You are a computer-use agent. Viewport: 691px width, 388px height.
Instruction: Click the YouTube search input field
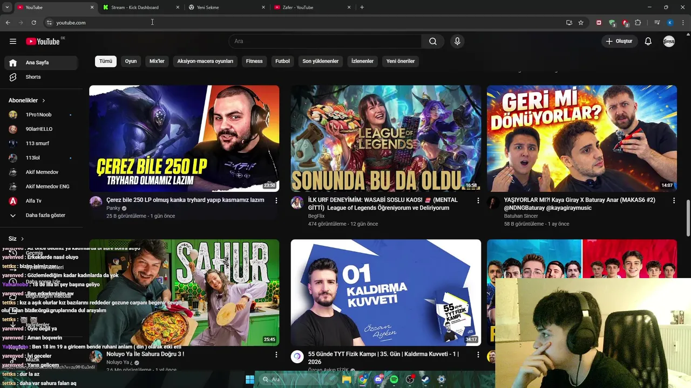click(326, 41)
